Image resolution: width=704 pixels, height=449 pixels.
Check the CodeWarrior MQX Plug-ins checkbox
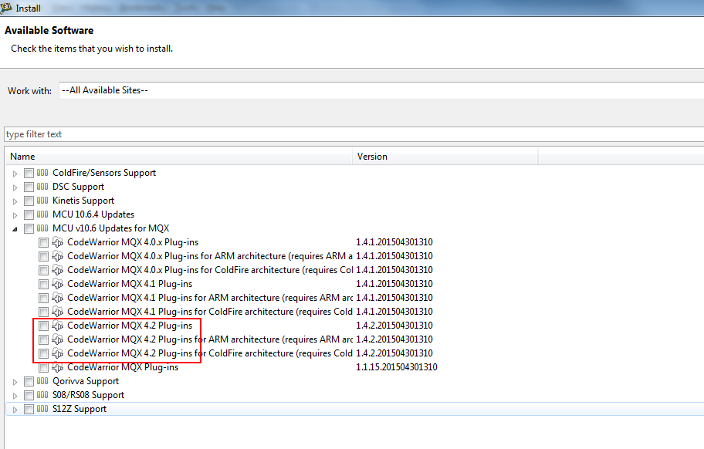pos(43,368)
